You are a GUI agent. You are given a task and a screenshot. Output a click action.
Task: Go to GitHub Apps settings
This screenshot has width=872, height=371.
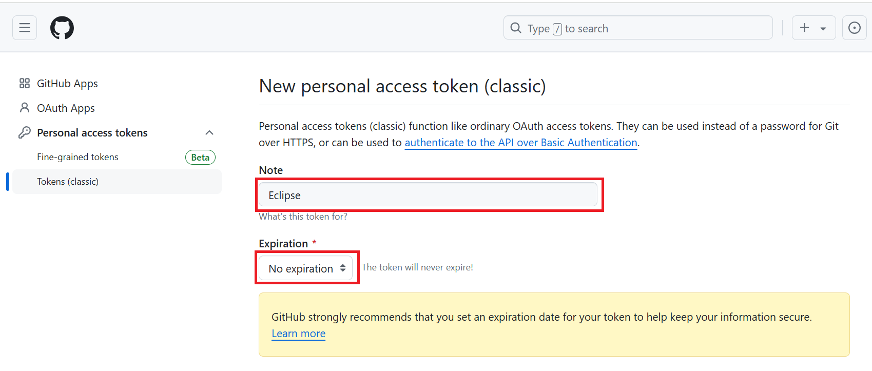tap(67, 83)
